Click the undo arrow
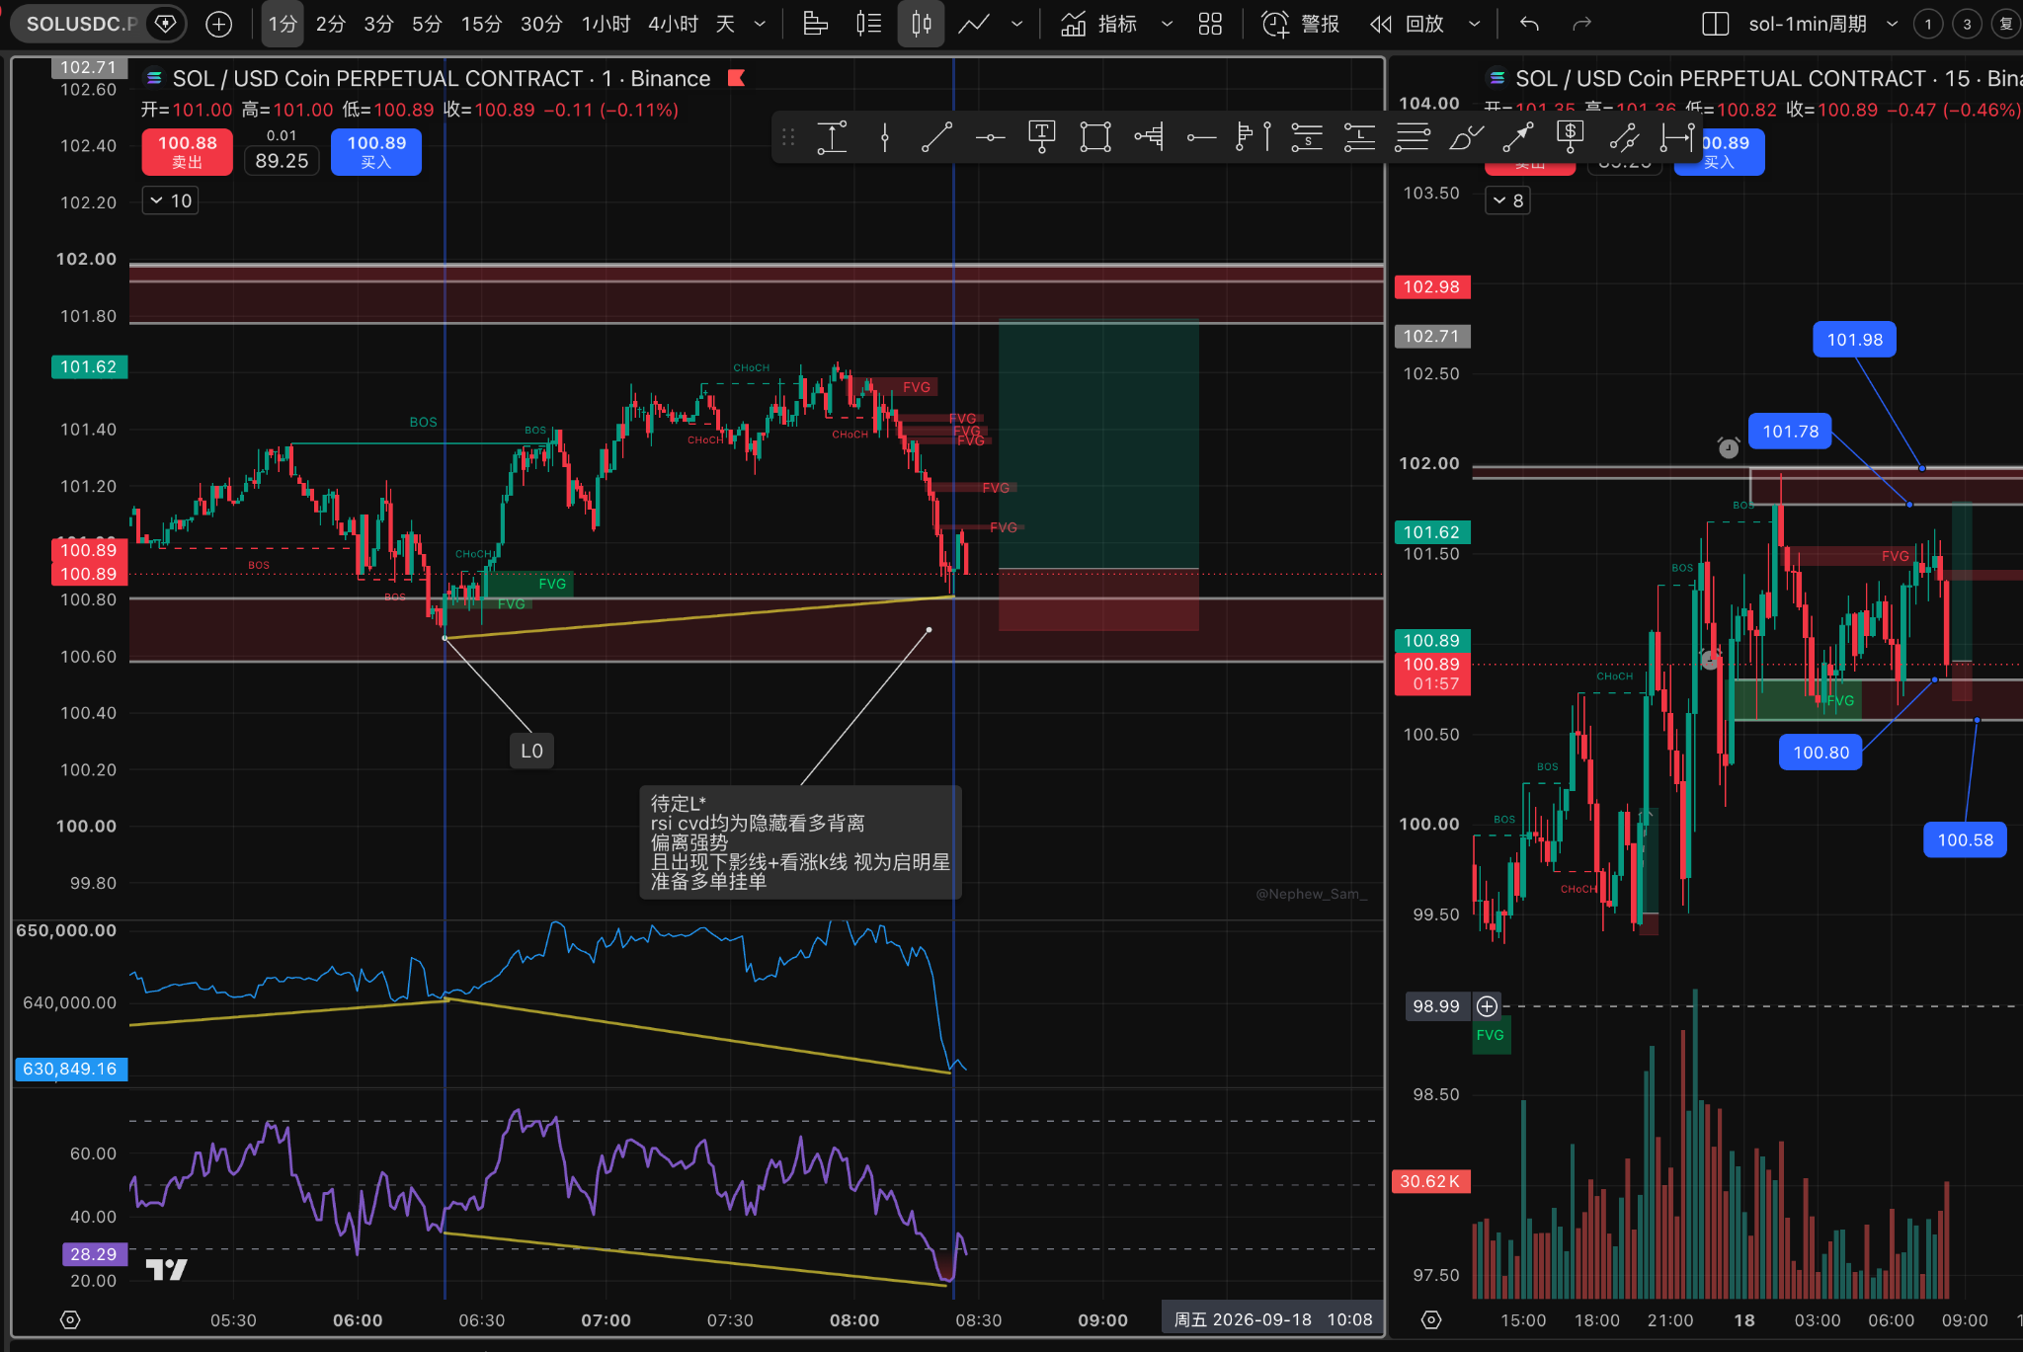The image size is (2023, 1352). pos(1529,24)
